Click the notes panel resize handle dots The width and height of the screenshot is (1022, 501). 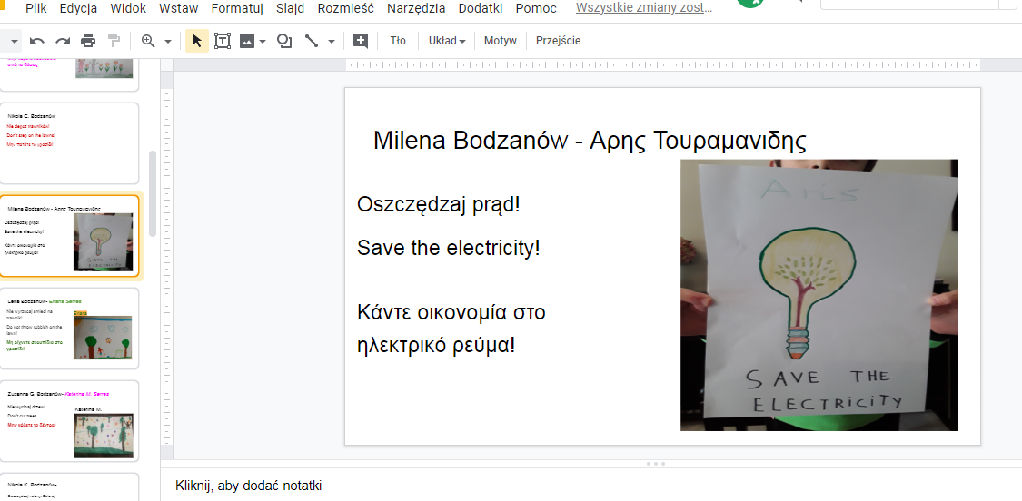click(655, 464)
